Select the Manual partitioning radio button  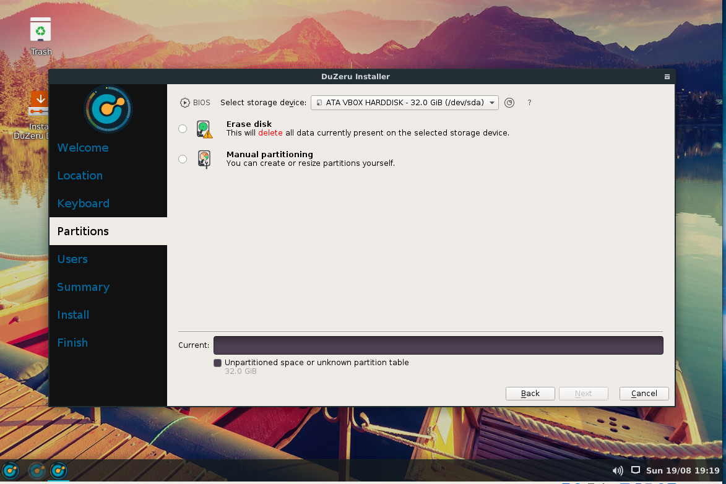(x=183, y=159)
